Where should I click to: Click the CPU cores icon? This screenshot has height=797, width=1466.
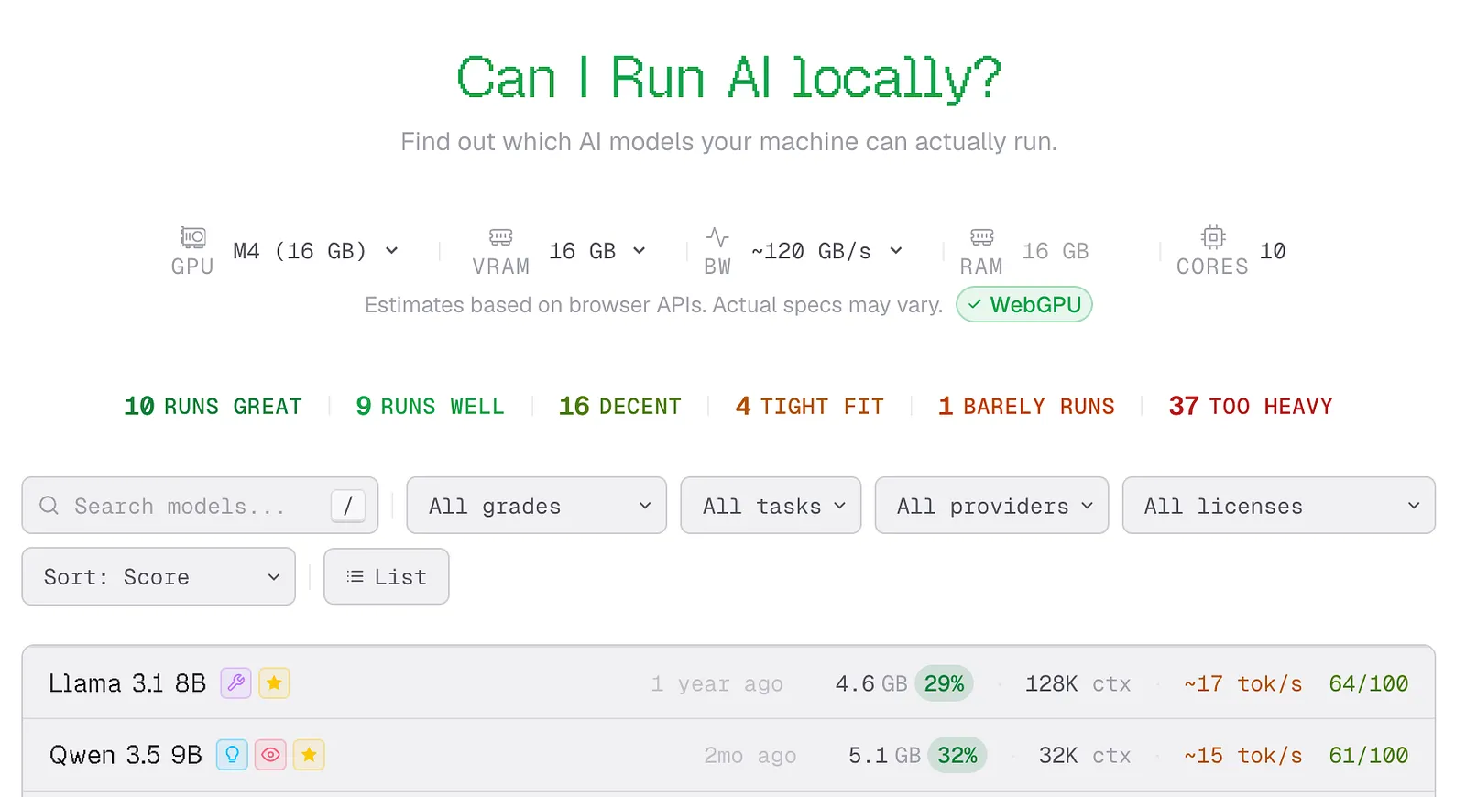[1212, 237]
